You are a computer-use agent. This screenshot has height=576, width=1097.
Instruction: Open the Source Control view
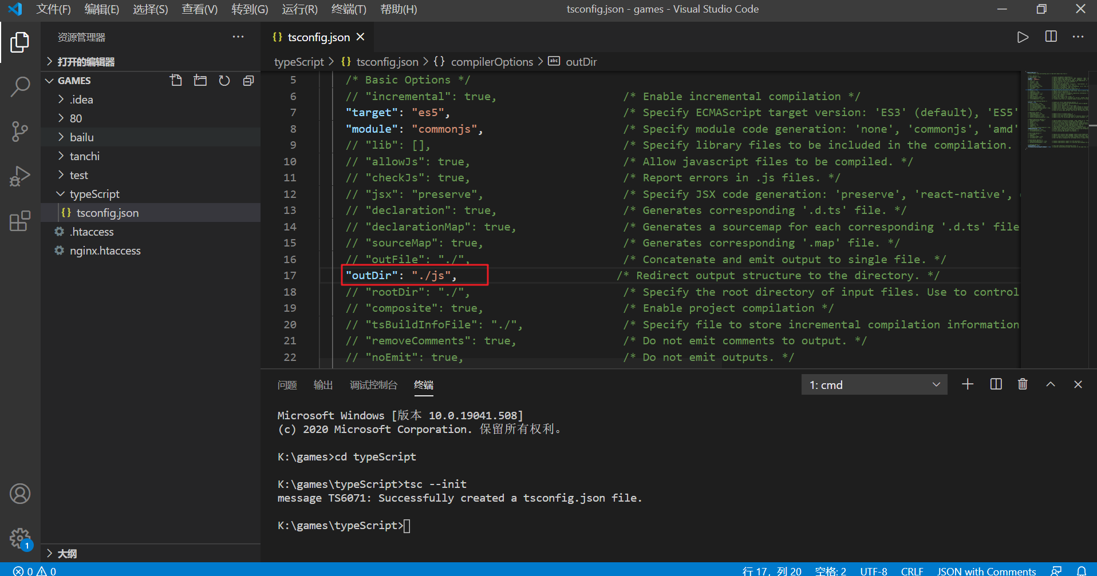click(21, 131)
